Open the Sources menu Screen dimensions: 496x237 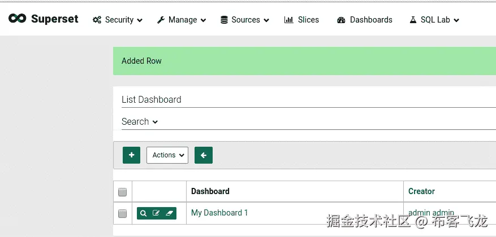(244, 20)
